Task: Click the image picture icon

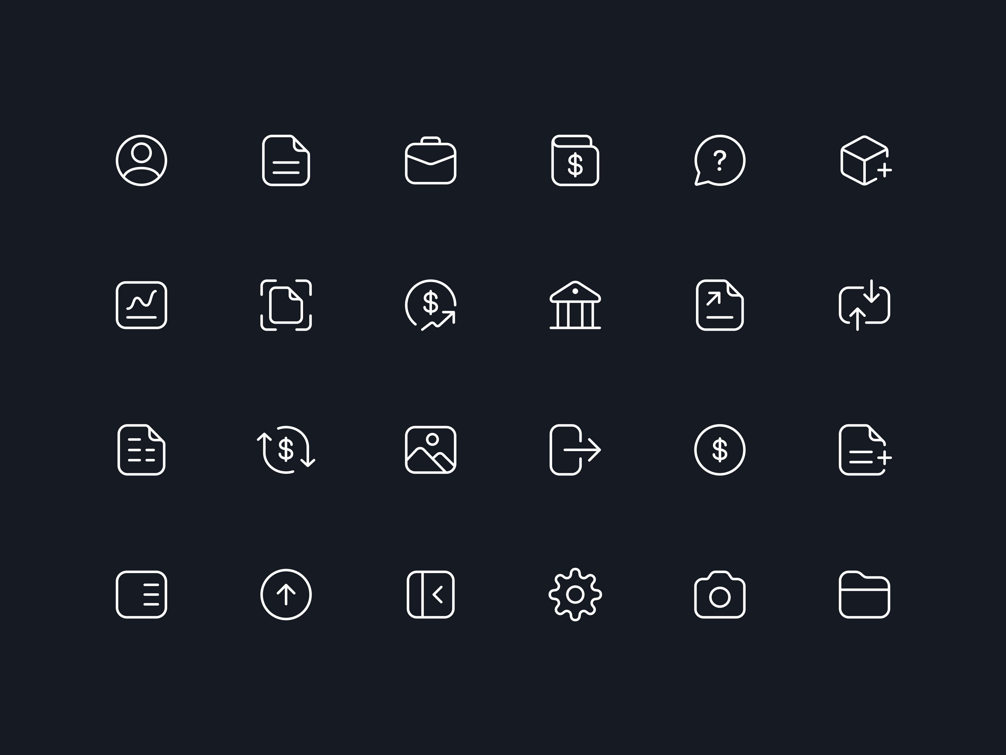Action: click(x=430, y=450)
